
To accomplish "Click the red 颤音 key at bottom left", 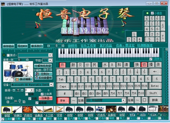I will tap(63, 100).
